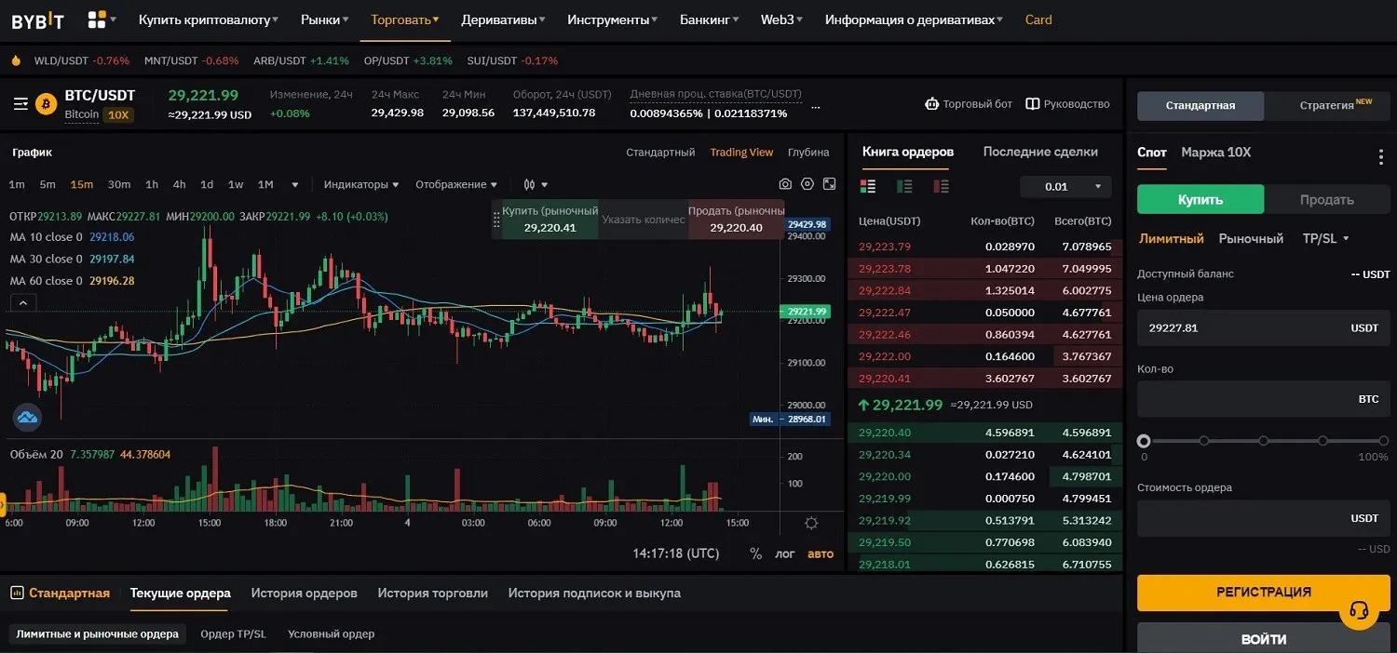This screenshot has width=1397, height=653.
Task: Open the apps grid menu icon
Action: 97,20
